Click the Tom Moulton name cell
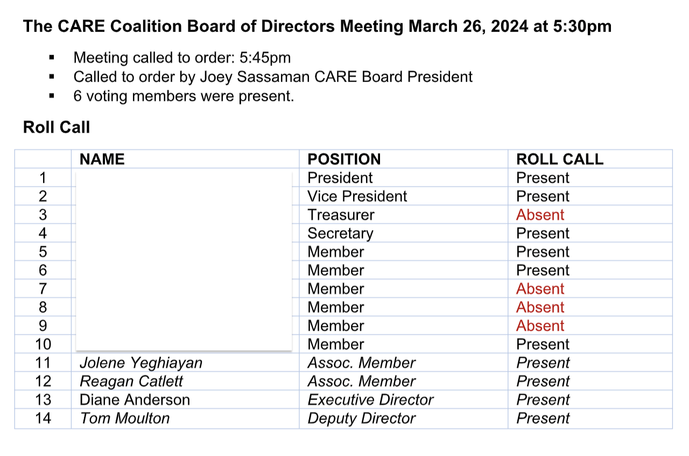Screen dimensions: 689x456 (124, 418)
